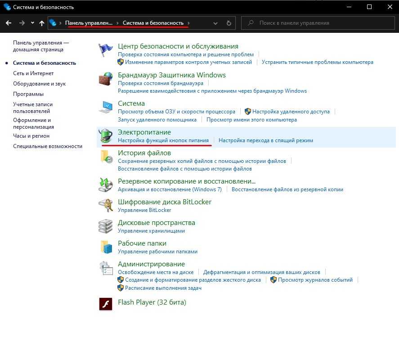Select Программы category in left sidebar
Image resolution: width=399 pixels, height=355 pixels.
pyautogui.click(x=28, y=94)
